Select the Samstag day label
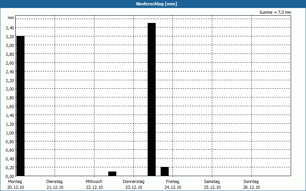This screenshot has height=191, width=306. click(x=212, y=182)
